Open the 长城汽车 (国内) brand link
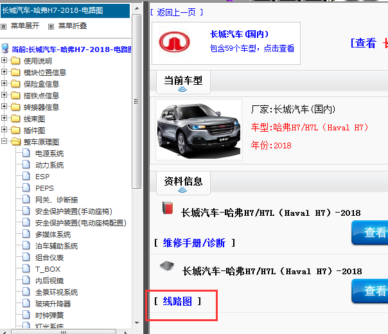The width and height of the screenshot is (388, 334). pos(239,34)
